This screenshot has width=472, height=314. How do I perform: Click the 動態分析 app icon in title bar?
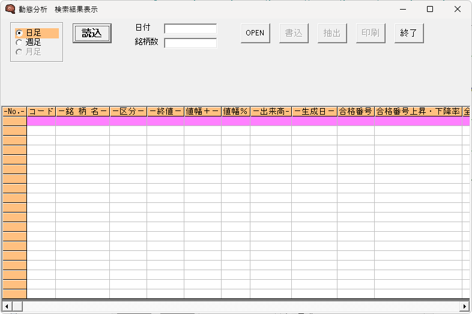click(x=10, y=9)
